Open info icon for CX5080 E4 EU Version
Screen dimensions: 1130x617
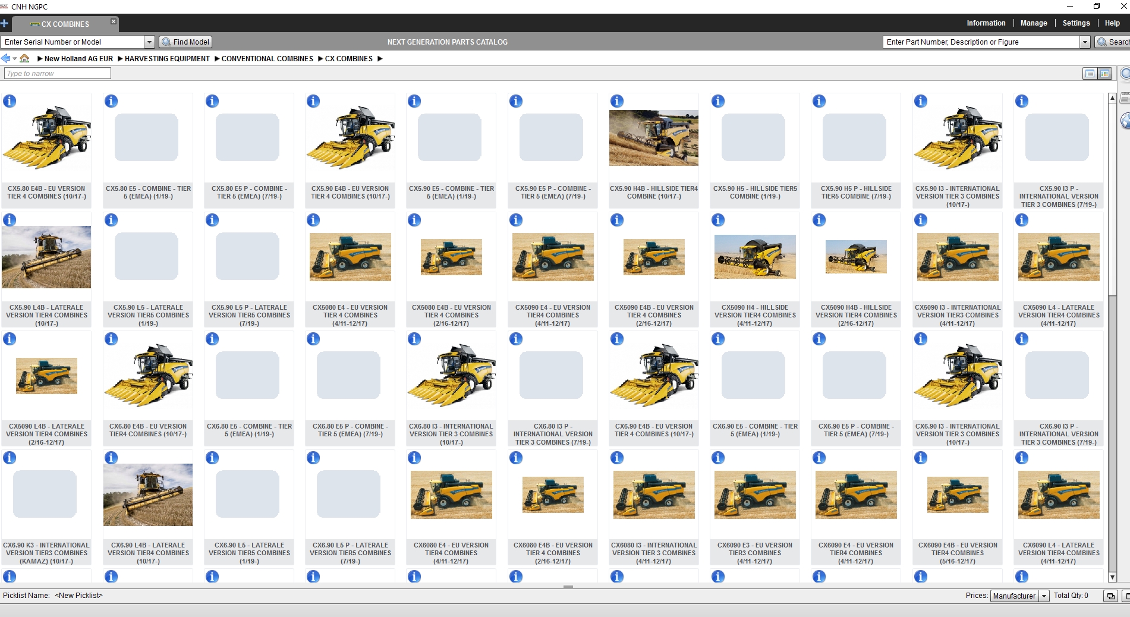pyautogui.click(x=313, y=220)
